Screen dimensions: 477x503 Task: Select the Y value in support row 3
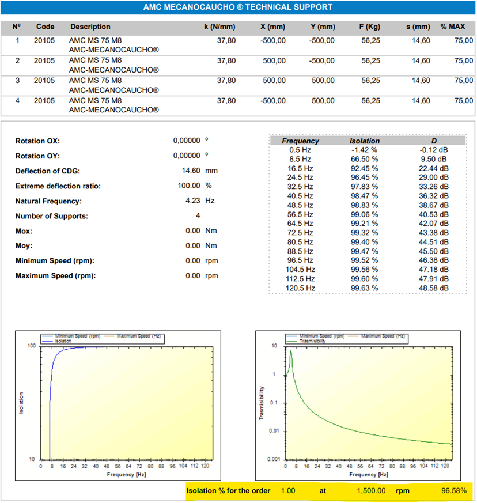323,81
